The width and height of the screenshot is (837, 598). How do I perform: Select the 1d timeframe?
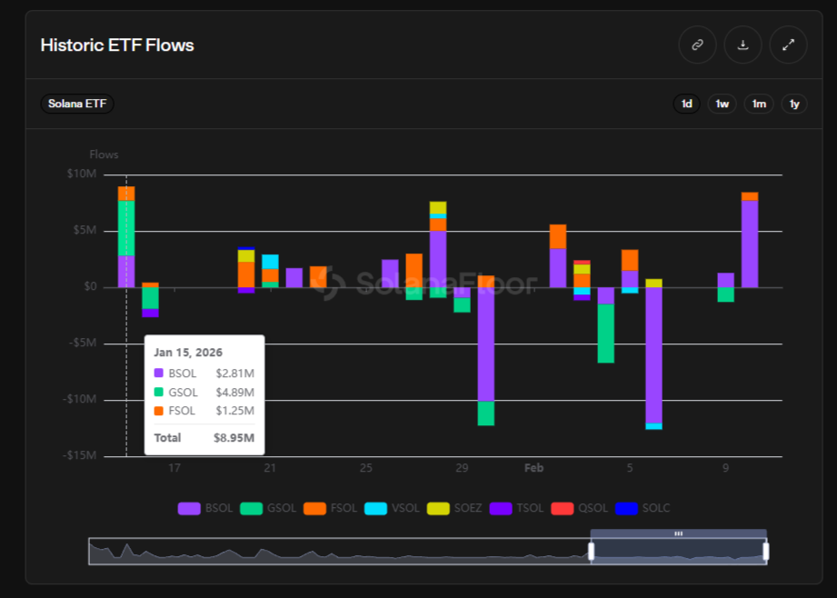[x=687, y=104]
